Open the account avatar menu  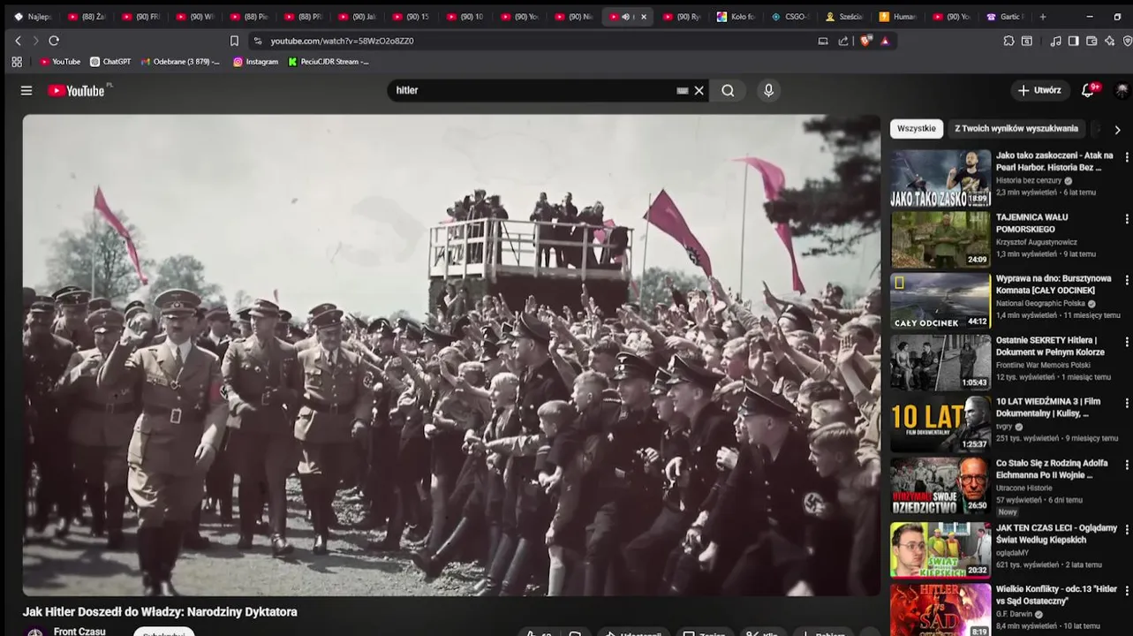[x=1122, y=90]
